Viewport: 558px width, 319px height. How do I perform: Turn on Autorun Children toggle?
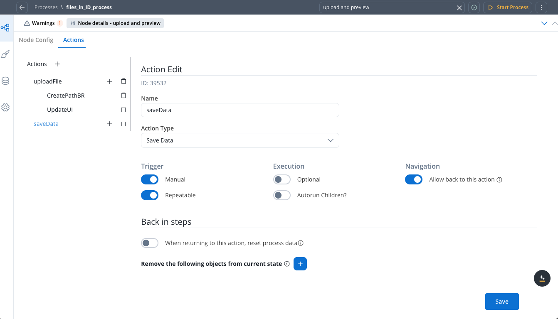(x=282, y=195)
